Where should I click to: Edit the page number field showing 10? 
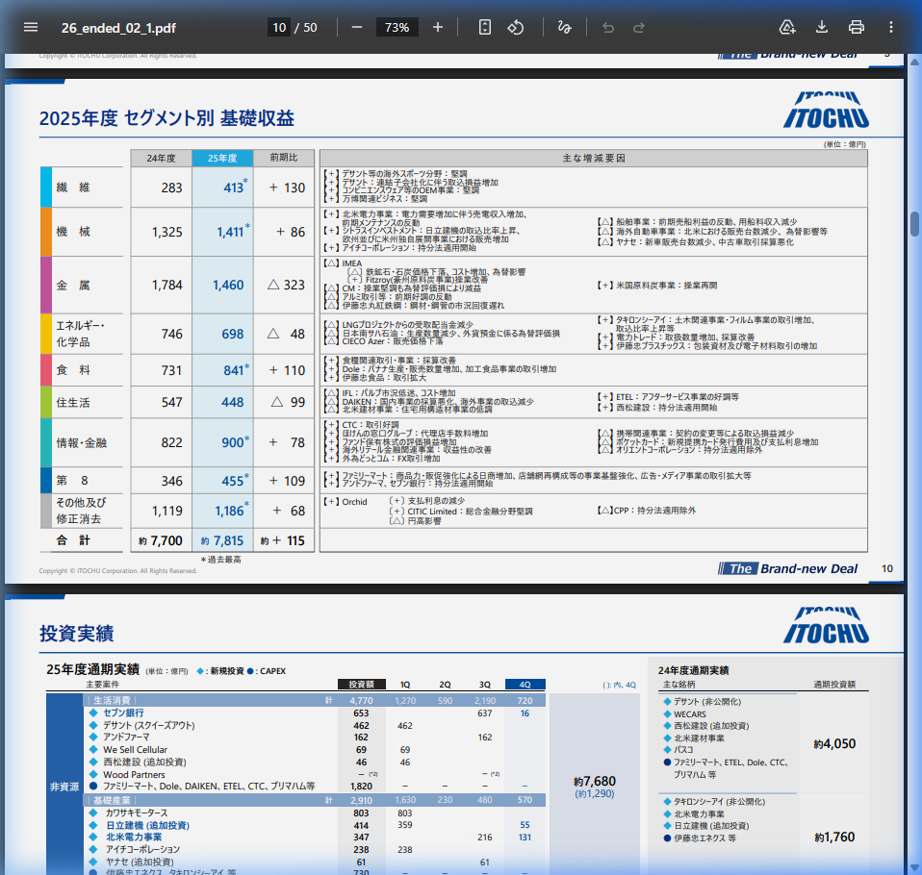pyautogui.click(x=279, y=27)
